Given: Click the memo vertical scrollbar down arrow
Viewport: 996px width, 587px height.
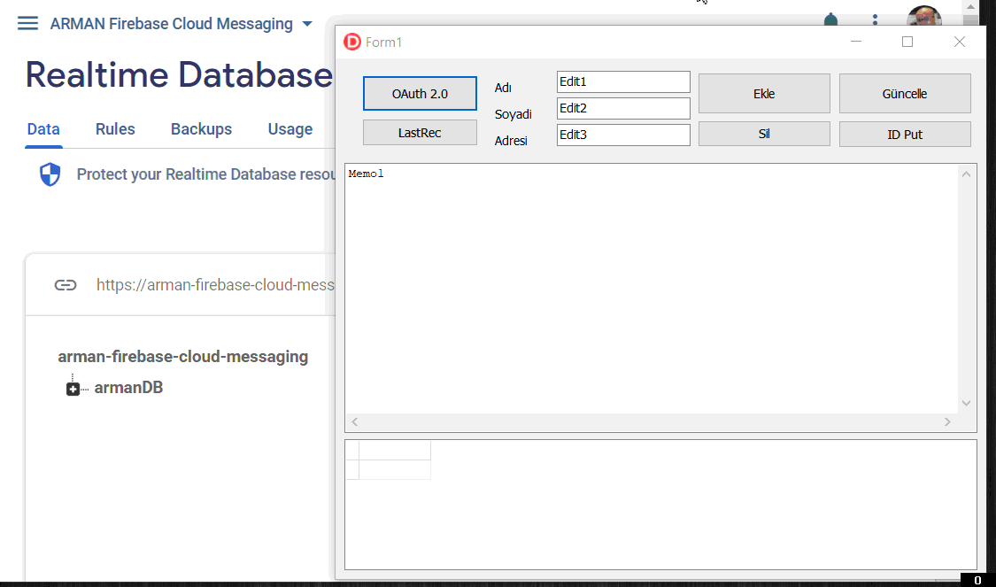Looking at the screenshot, I should 966,403.
